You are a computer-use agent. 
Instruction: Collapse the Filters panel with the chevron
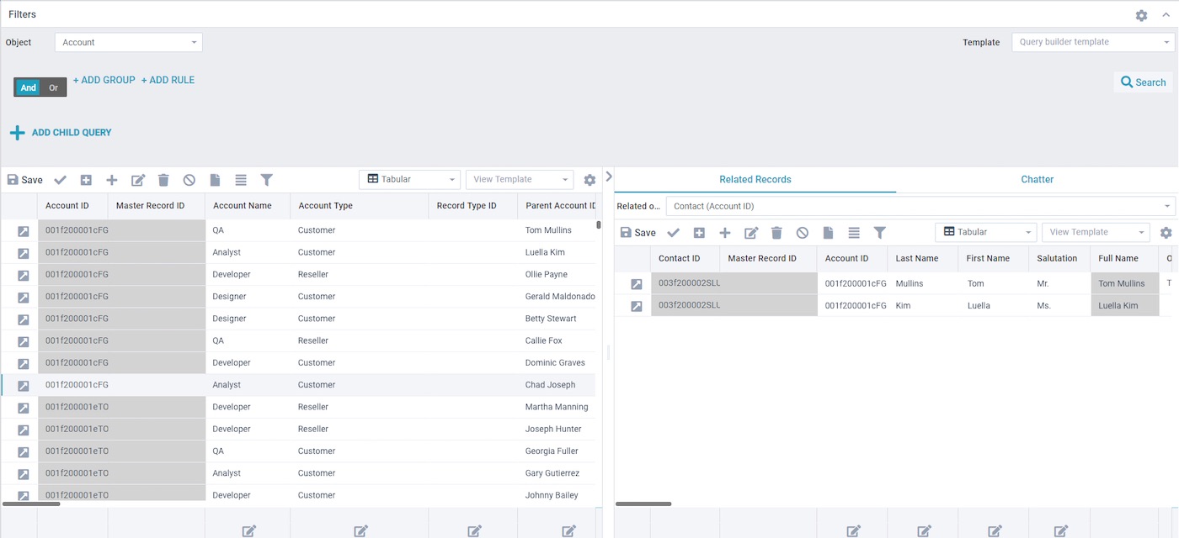[1166, 15]
